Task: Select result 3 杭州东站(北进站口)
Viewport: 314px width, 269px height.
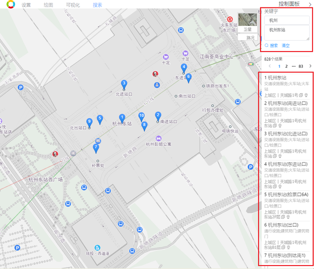Action: [286, 134]
